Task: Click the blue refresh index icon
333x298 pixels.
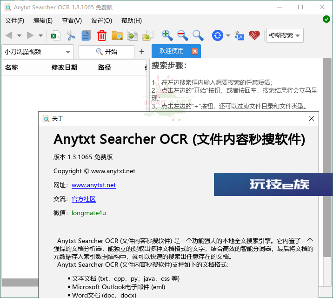Action: pos(218,35)
